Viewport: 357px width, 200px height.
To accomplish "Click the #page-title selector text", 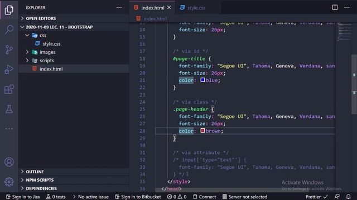I will tap(189, 58).
